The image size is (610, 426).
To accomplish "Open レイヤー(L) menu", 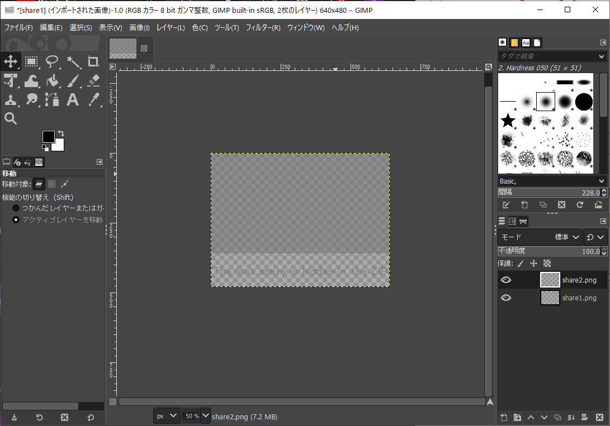I will tap(171, 27).
